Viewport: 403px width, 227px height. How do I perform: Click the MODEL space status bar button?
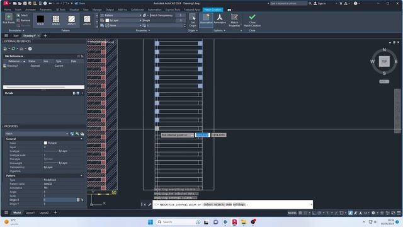292,213
